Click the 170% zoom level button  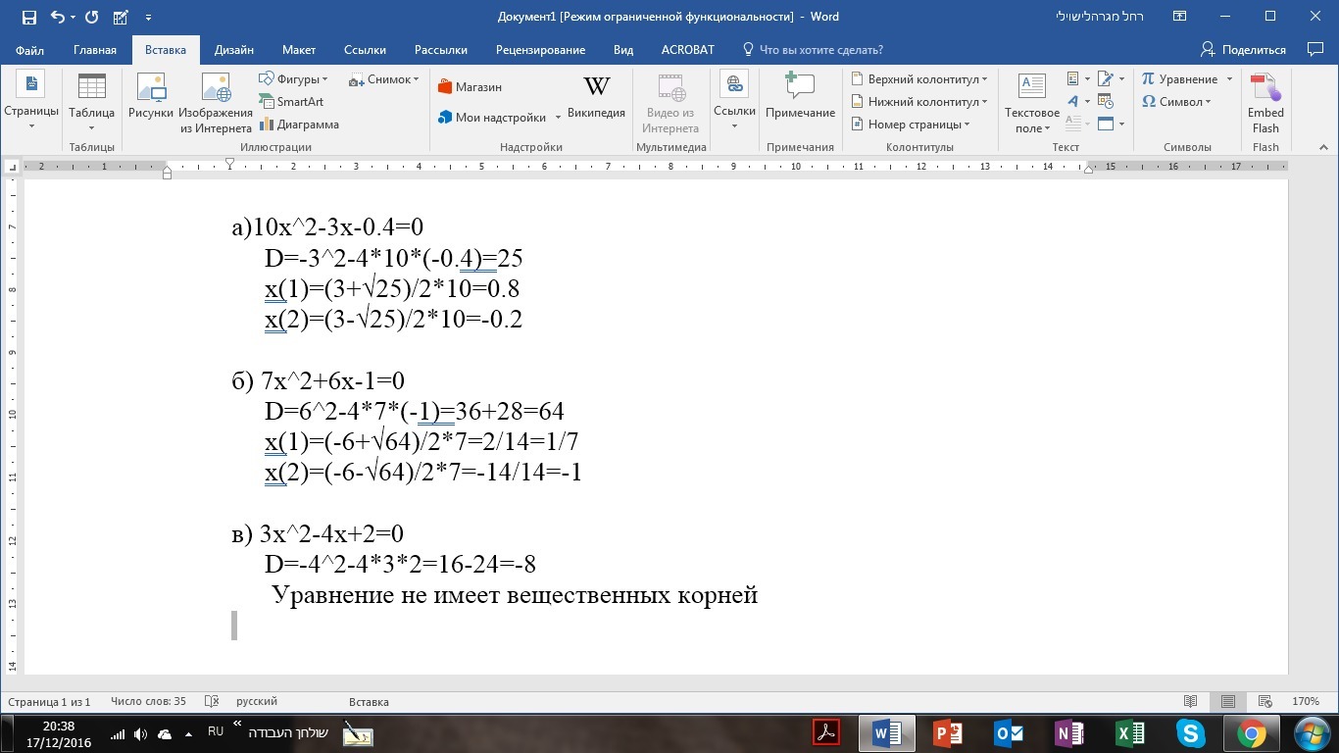(1306, 702)
